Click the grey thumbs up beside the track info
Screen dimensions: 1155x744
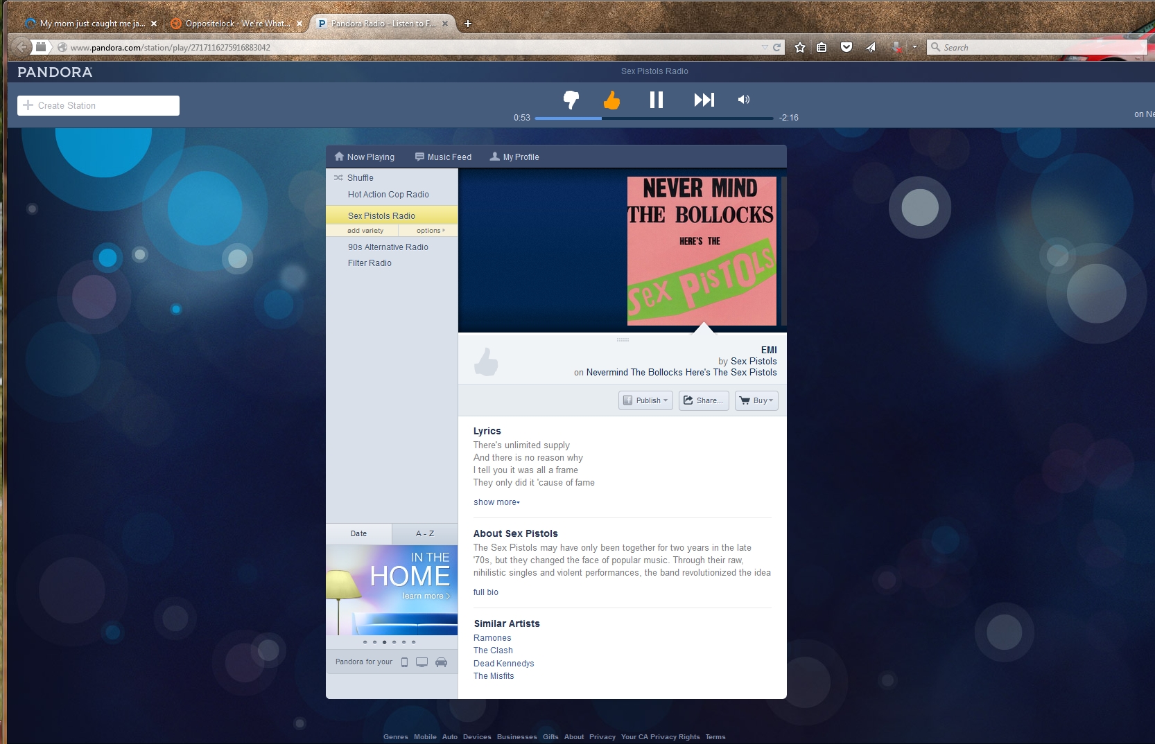point(486,362)
